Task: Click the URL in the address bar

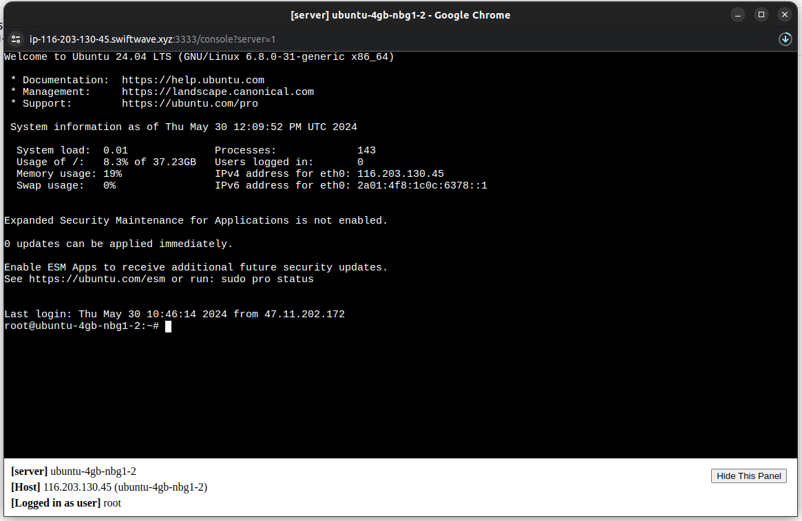Action: click(x=152, y=39)
